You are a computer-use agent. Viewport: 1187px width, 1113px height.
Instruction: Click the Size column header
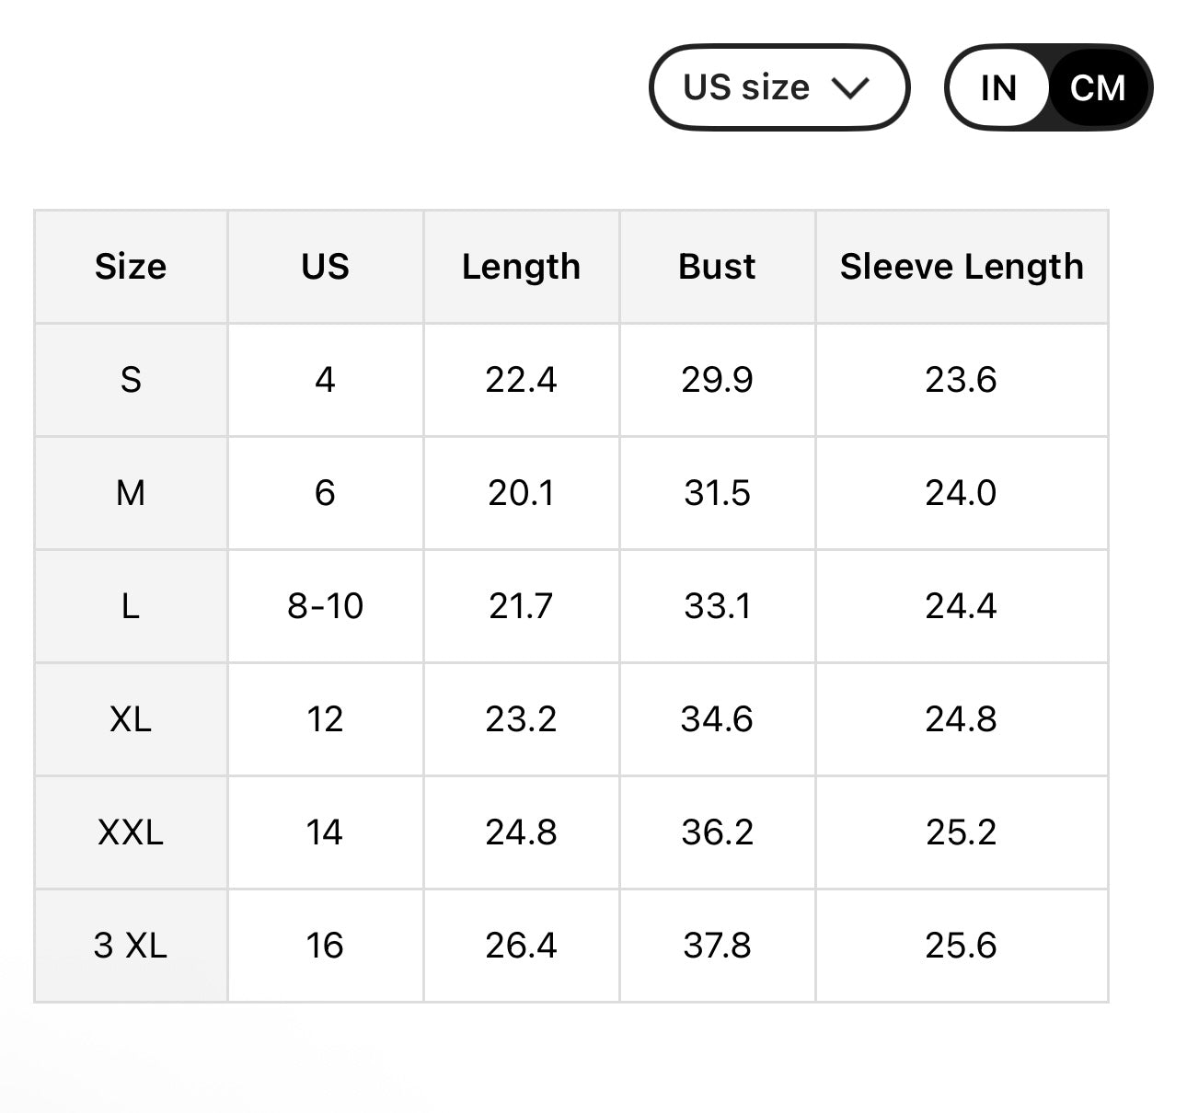point(131,267)
